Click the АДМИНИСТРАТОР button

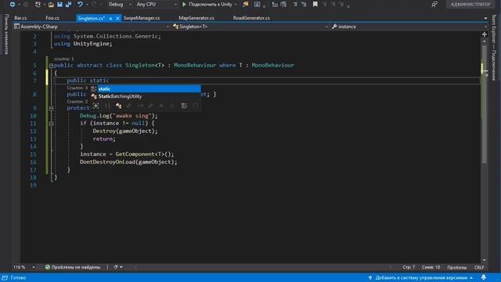[x=470, y=5]
